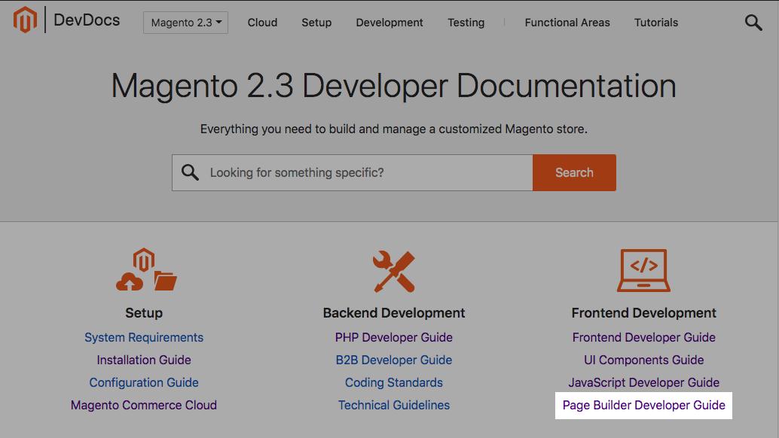Screen dimensions: 779x438
Task: Click the Frontend Development heading
Action: pos(644,313)
